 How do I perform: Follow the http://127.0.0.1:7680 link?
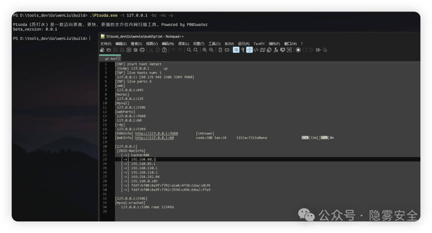coord(156,133)
